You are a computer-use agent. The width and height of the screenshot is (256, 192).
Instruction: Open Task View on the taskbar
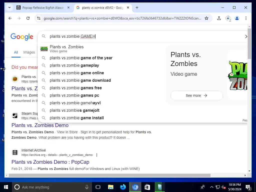(98, 187)
